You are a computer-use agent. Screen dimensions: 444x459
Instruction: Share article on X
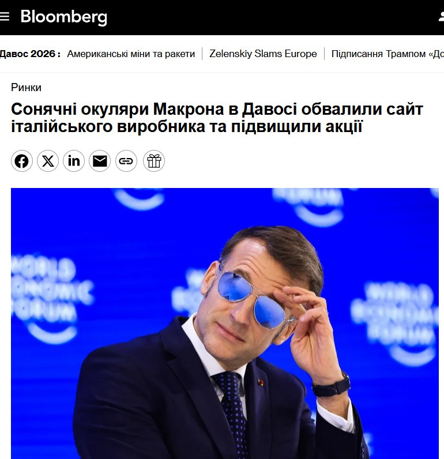coord(48,161)
